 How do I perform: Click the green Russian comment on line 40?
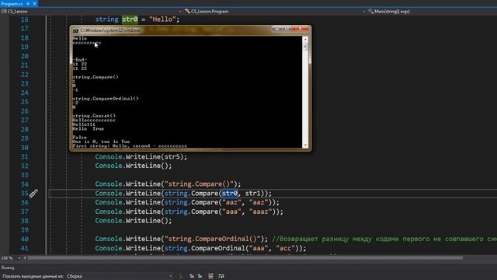click(384, 239)
